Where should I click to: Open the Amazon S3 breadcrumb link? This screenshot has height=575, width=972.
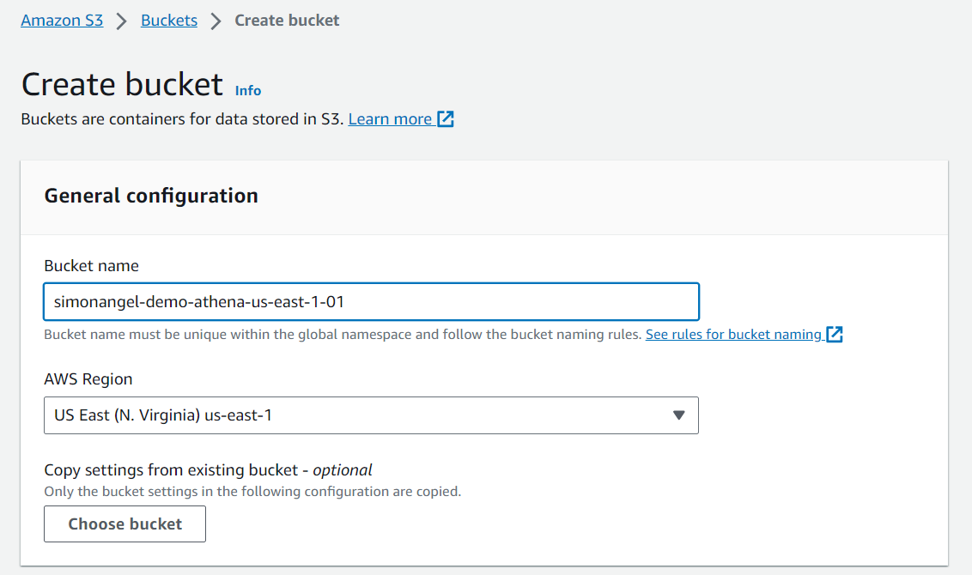[62, 21]
